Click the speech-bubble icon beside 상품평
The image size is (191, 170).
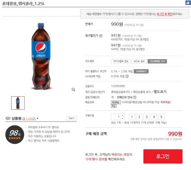click(8, 119)
